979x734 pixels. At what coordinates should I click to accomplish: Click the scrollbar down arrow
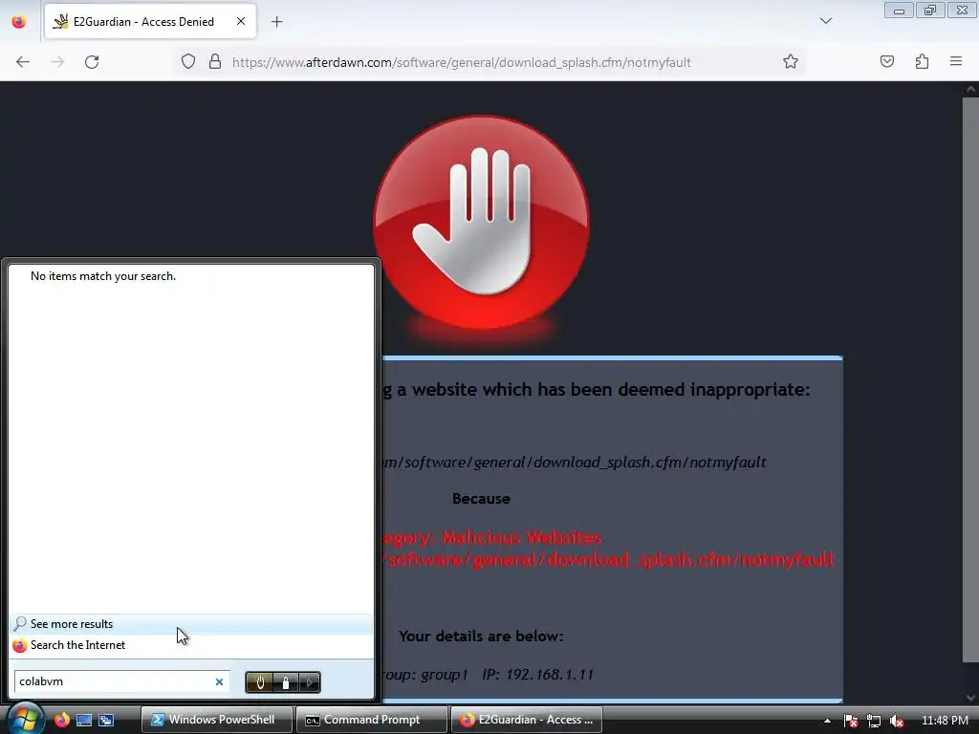tap(970, 698)
